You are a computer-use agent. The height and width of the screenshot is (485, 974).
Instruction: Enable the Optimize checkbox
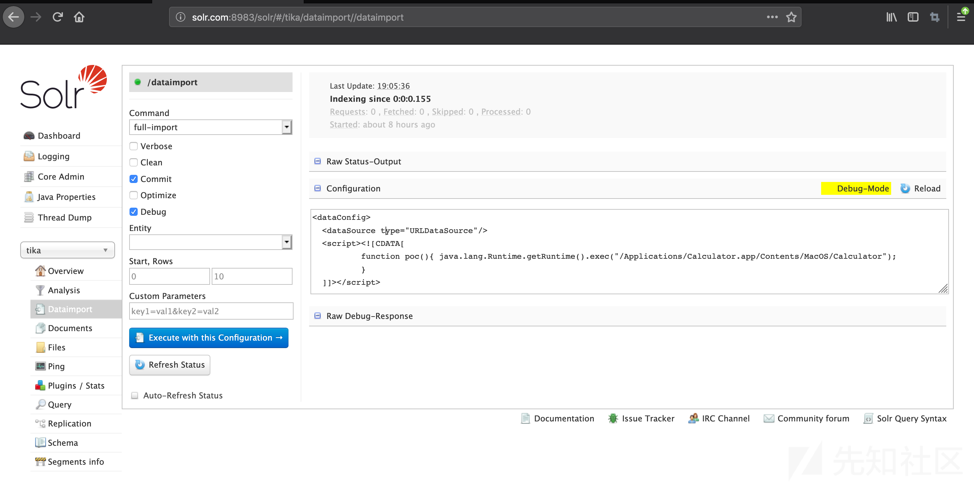[x=134, y=195]
